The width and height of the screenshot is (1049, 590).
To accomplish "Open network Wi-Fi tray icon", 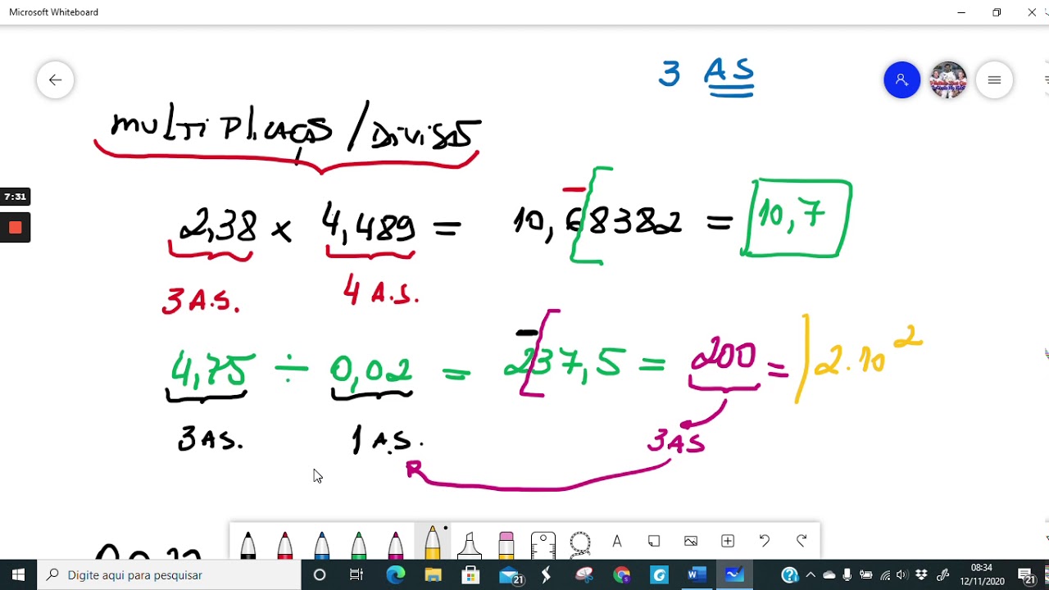I will (x=884, y=574).
